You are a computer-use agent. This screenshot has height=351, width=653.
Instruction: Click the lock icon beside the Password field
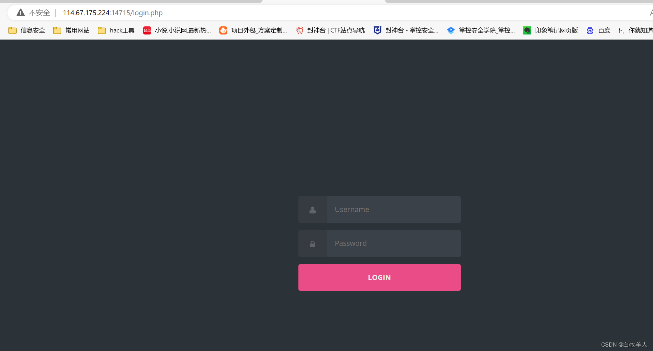click(312, 243)
